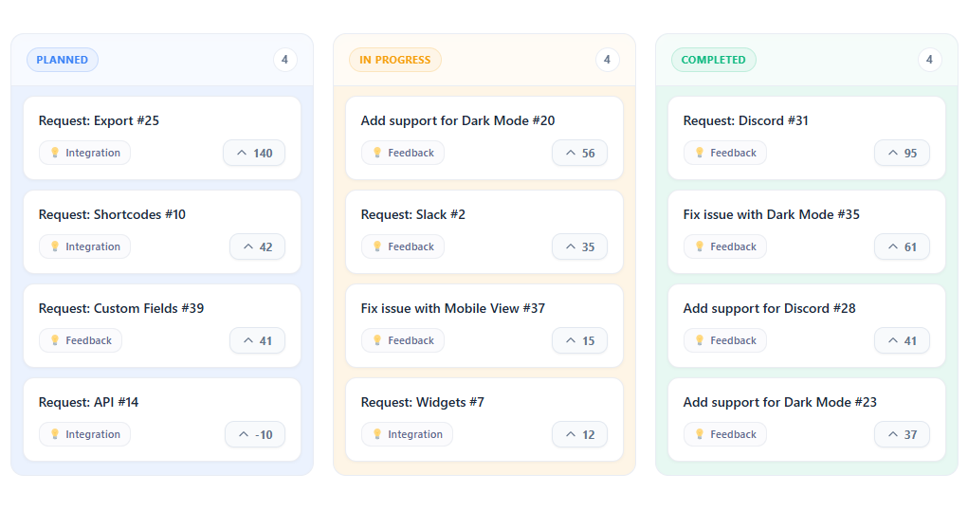Screen dimensions: 968x511
Task: Upvote the Request: Export #25 card
Action: click(x=254, y=153)
